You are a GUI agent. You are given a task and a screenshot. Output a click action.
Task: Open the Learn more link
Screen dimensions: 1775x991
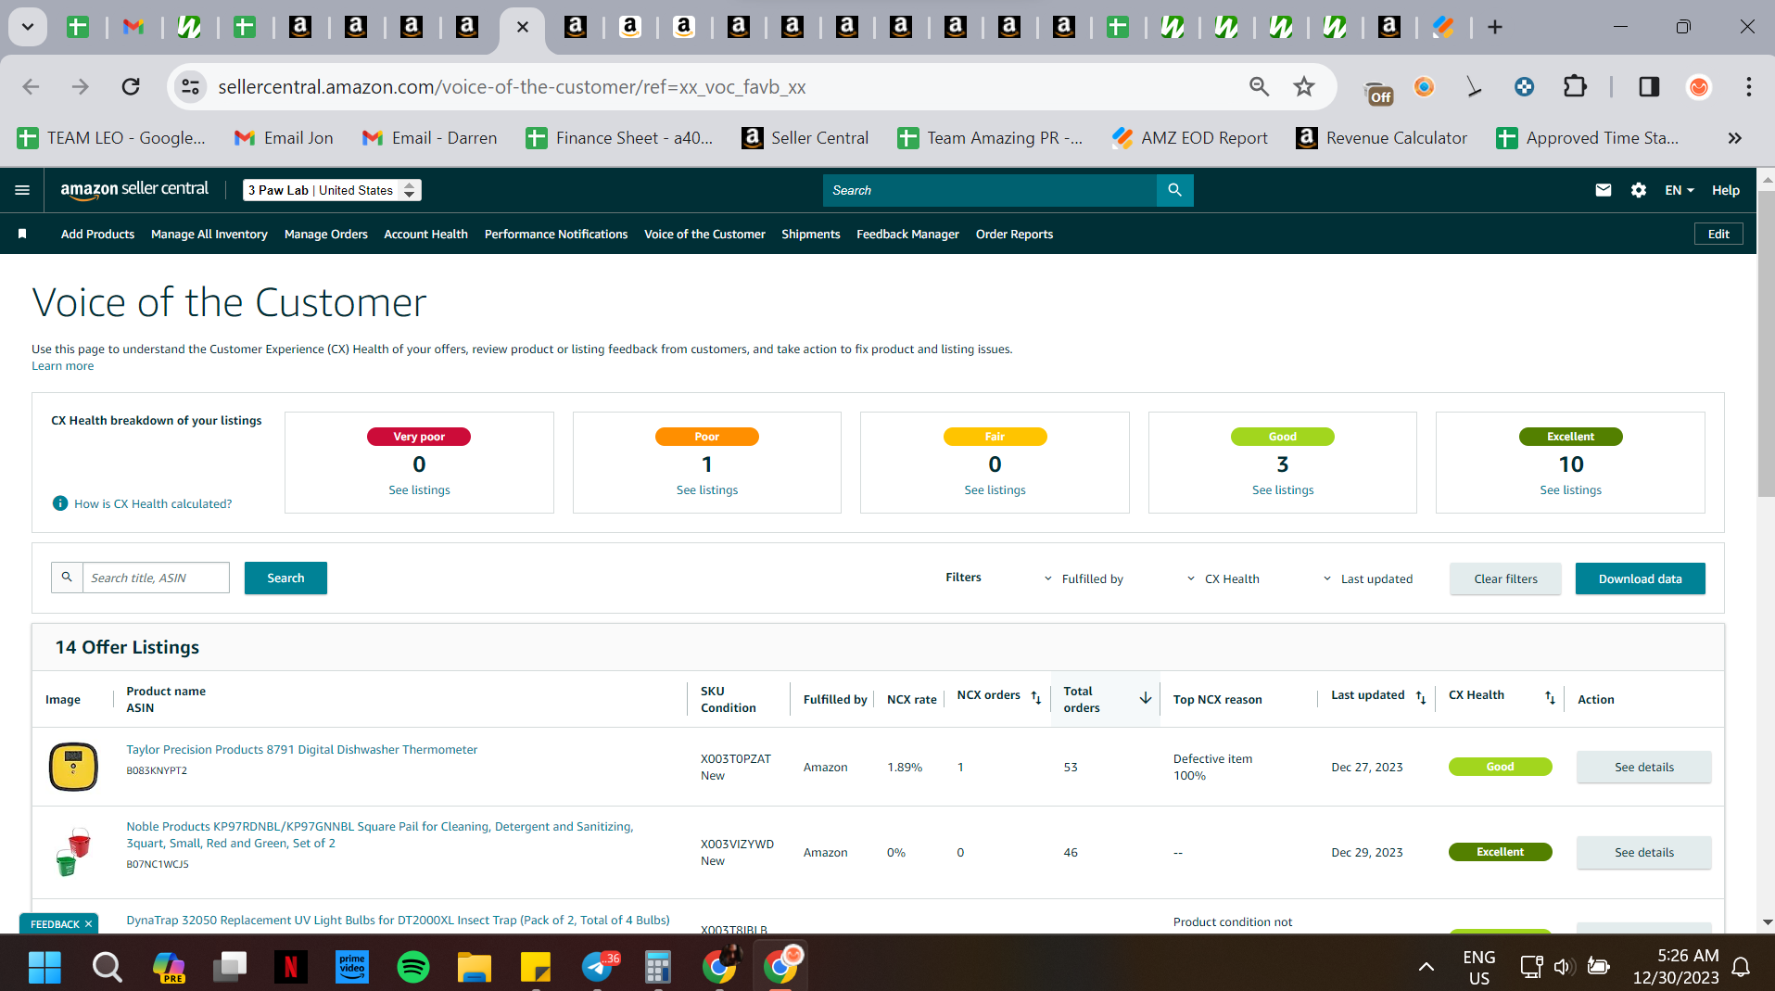[x=63, y=366]
